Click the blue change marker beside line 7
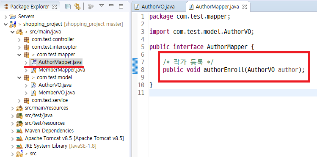 135,66
